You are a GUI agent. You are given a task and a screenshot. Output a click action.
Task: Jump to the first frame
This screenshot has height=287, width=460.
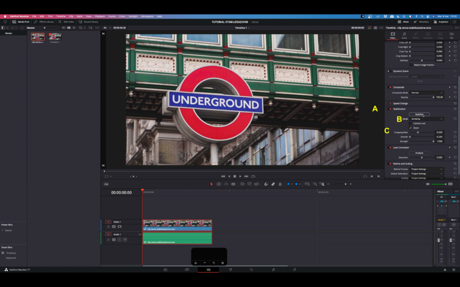coord(223,176)
